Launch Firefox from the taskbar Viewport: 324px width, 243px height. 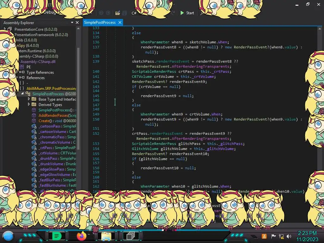point(81,236)
